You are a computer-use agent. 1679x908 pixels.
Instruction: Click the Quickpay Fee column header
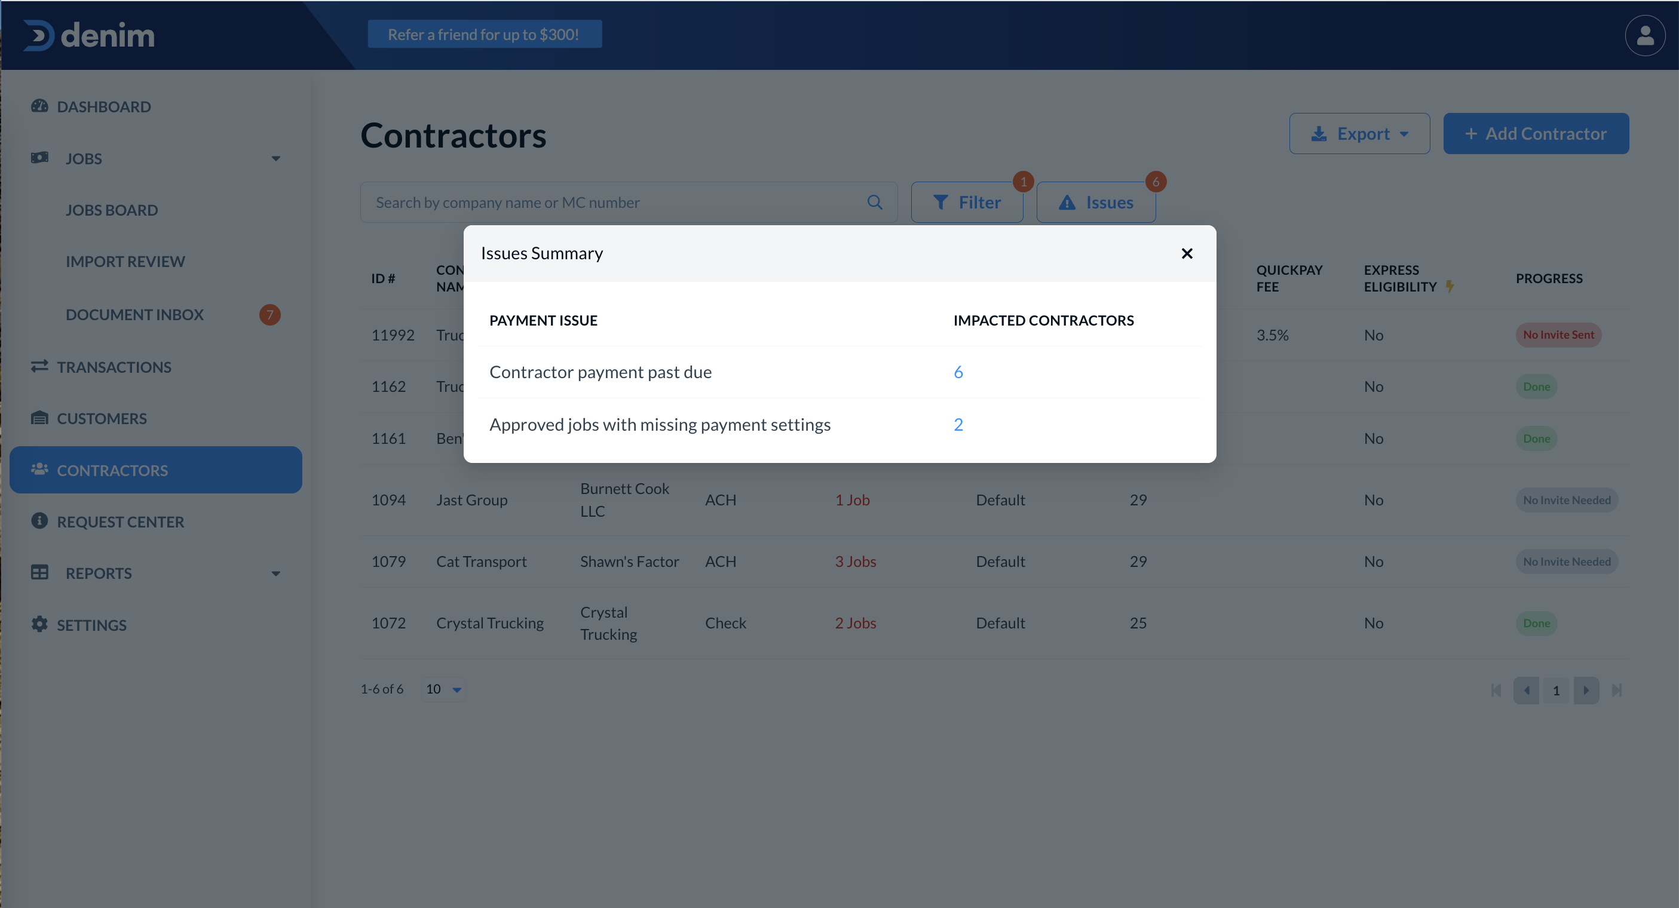coord(1289,279)
